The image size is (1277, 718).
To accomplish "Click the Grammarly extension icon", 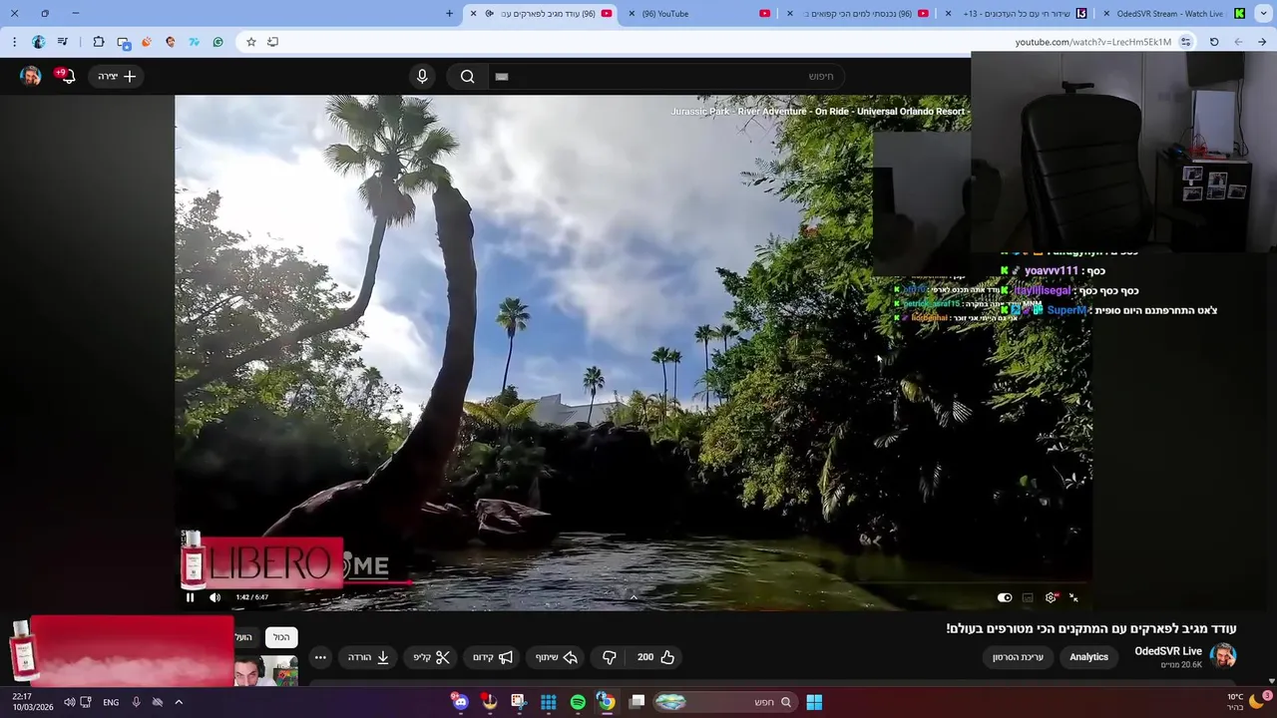I will coord(218,42).
